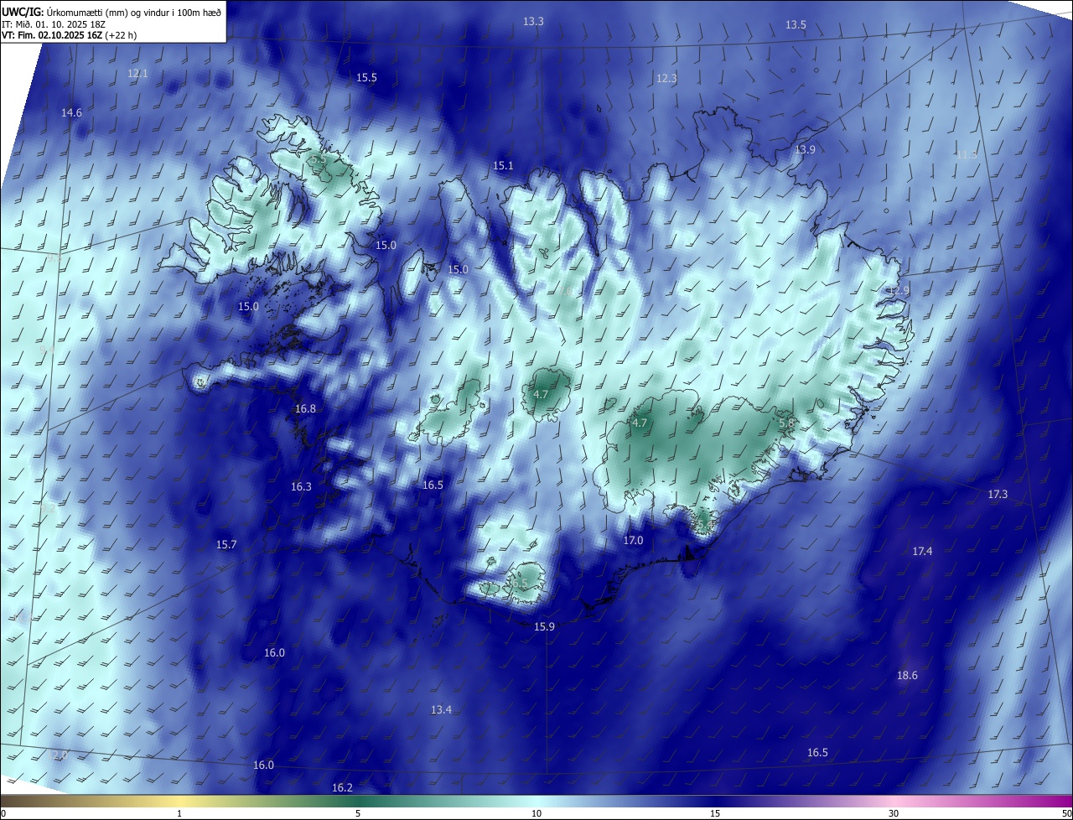Screen dimensions: 1073x820
Task: Click the map value "17.0"
Action: pos(633,541)
